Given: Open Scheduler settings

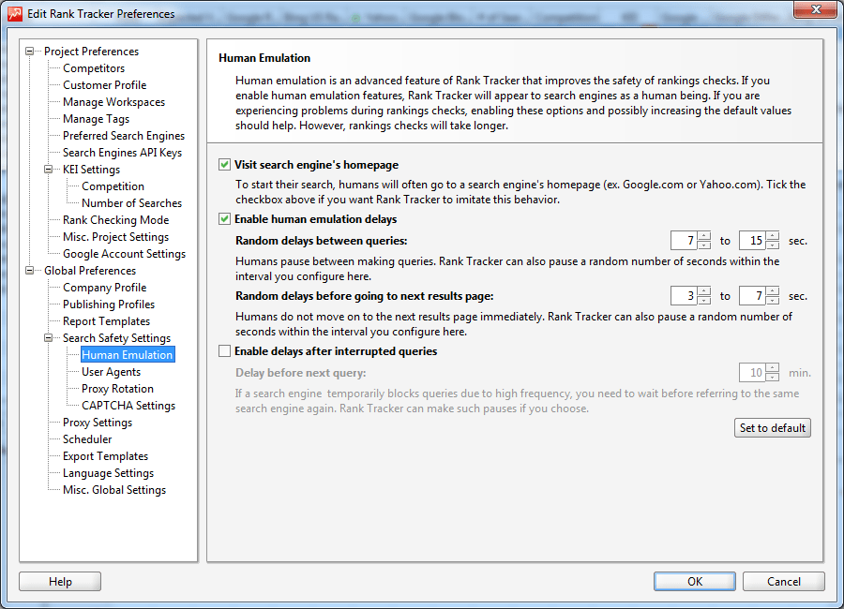Looking at the screenshot, I should tap(87, 439).
